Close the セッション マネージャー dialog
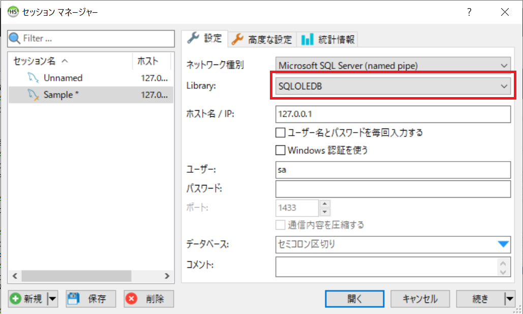This screenshot has height=314, width=523. pos(505,12)
